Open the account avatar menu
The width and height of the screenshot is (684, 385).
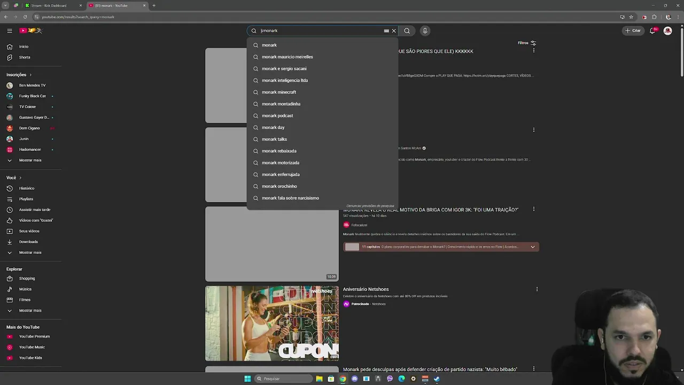[x=667, y=30]
